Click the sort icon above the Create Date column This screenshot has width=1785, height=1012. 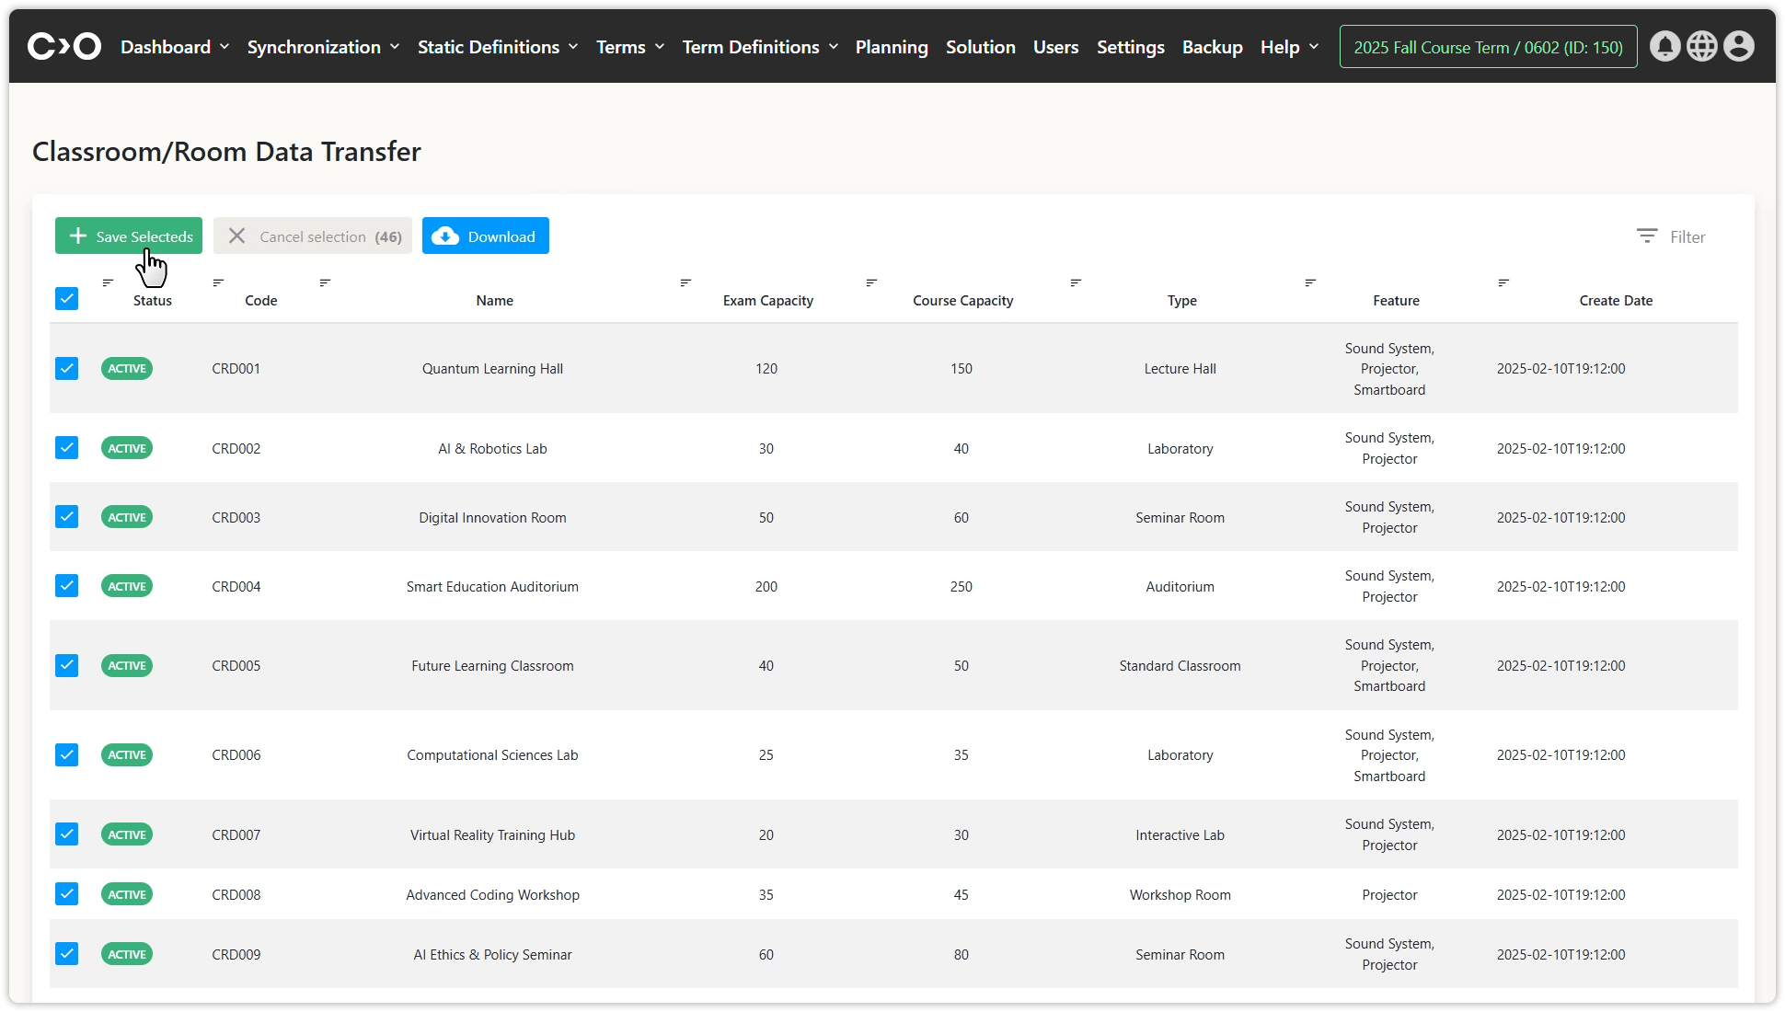point(1503,282)
